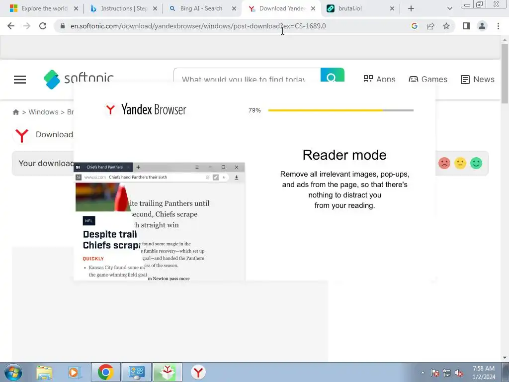Click the address bar URL
509x382 pixels.
[198, 26]
